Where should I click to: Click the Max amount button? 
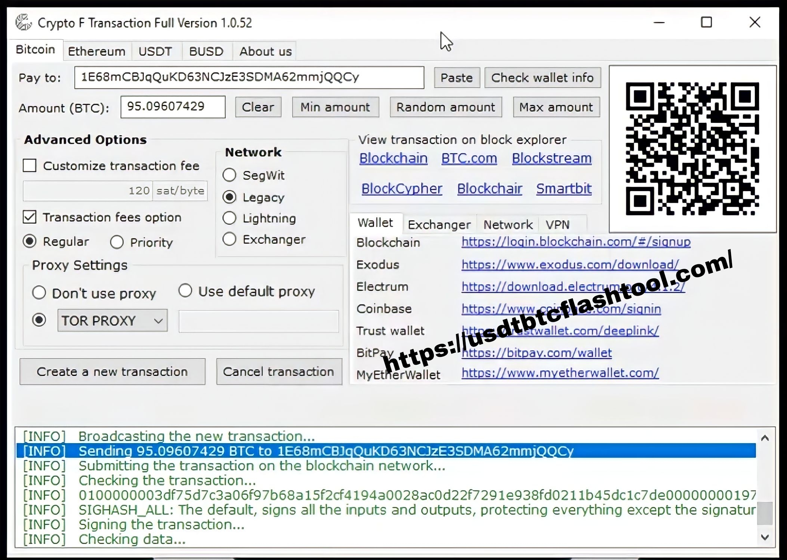(556, 107)
